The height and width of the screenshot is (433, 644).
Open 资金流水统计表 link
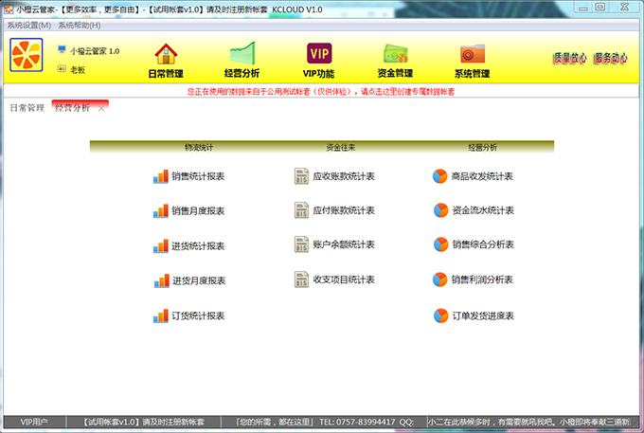pyautogui.click(x=483, y=210)
